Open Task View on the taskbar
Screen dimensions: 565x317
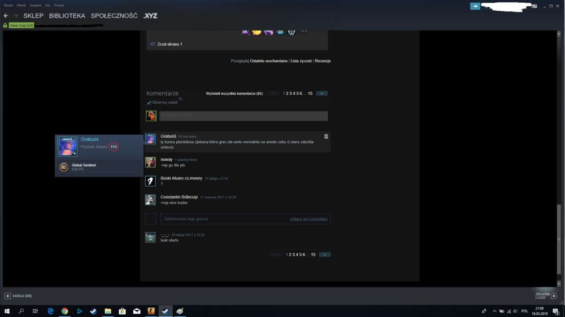click(x=35, y=311)
